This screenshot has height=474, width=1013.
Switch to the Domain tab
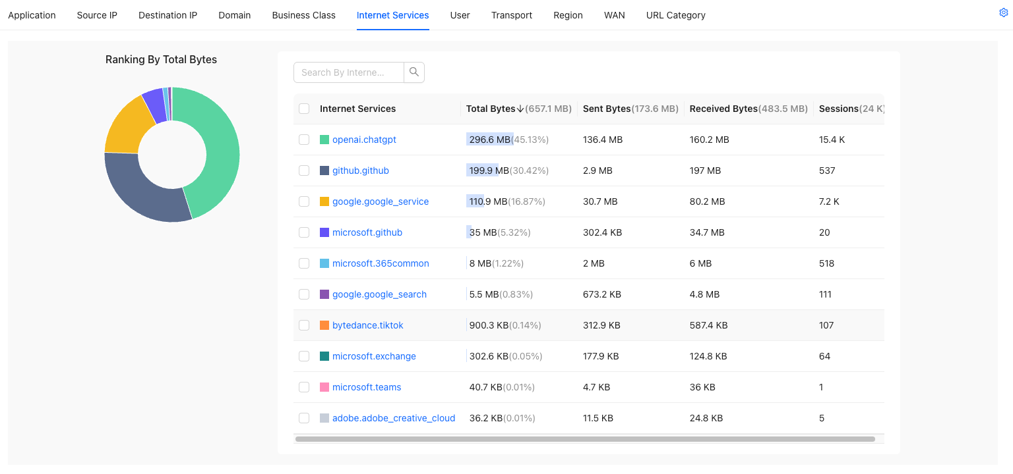click(x=235, y=15)
